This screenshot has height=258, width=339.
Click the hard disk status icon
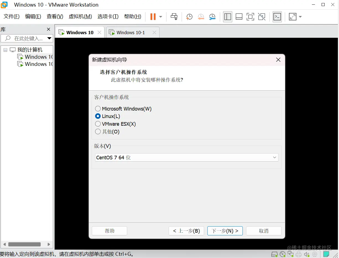click(275, 254)
